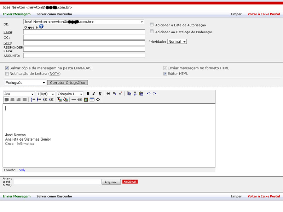Open the text color picker icon
This screenshot has height=212, width=283.
[x=59, y=100]
